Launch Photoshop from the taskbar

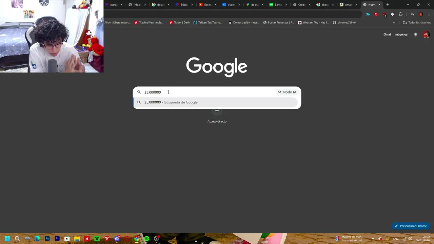click(x=47, y=239)
